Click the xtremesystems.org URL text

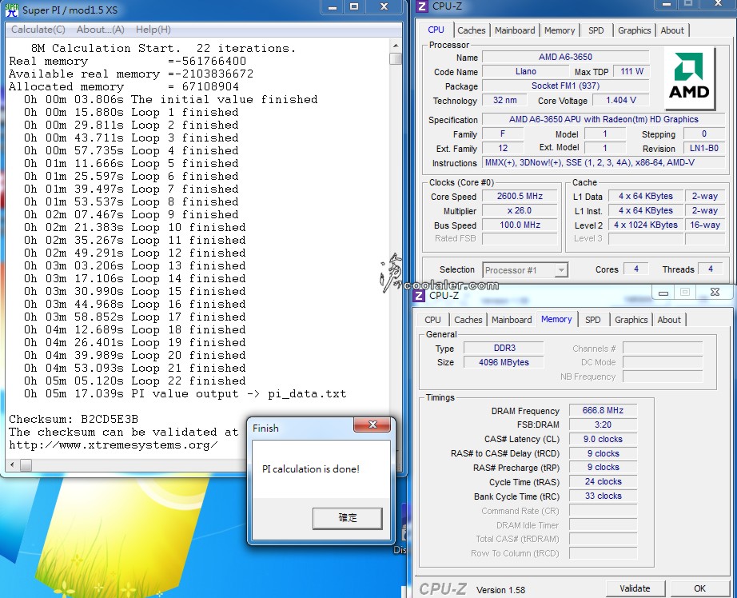tap(113, 445)
